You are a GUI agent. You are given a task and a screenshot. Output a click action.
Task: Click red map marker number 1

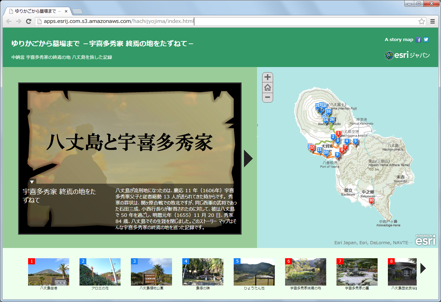click(x=338, y=134)
